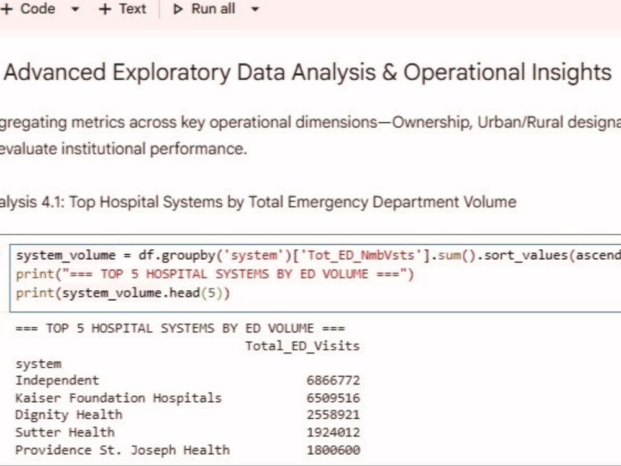Select value 6866772 in output
This screenshot has height=466, width=621.
coord(333,380)
